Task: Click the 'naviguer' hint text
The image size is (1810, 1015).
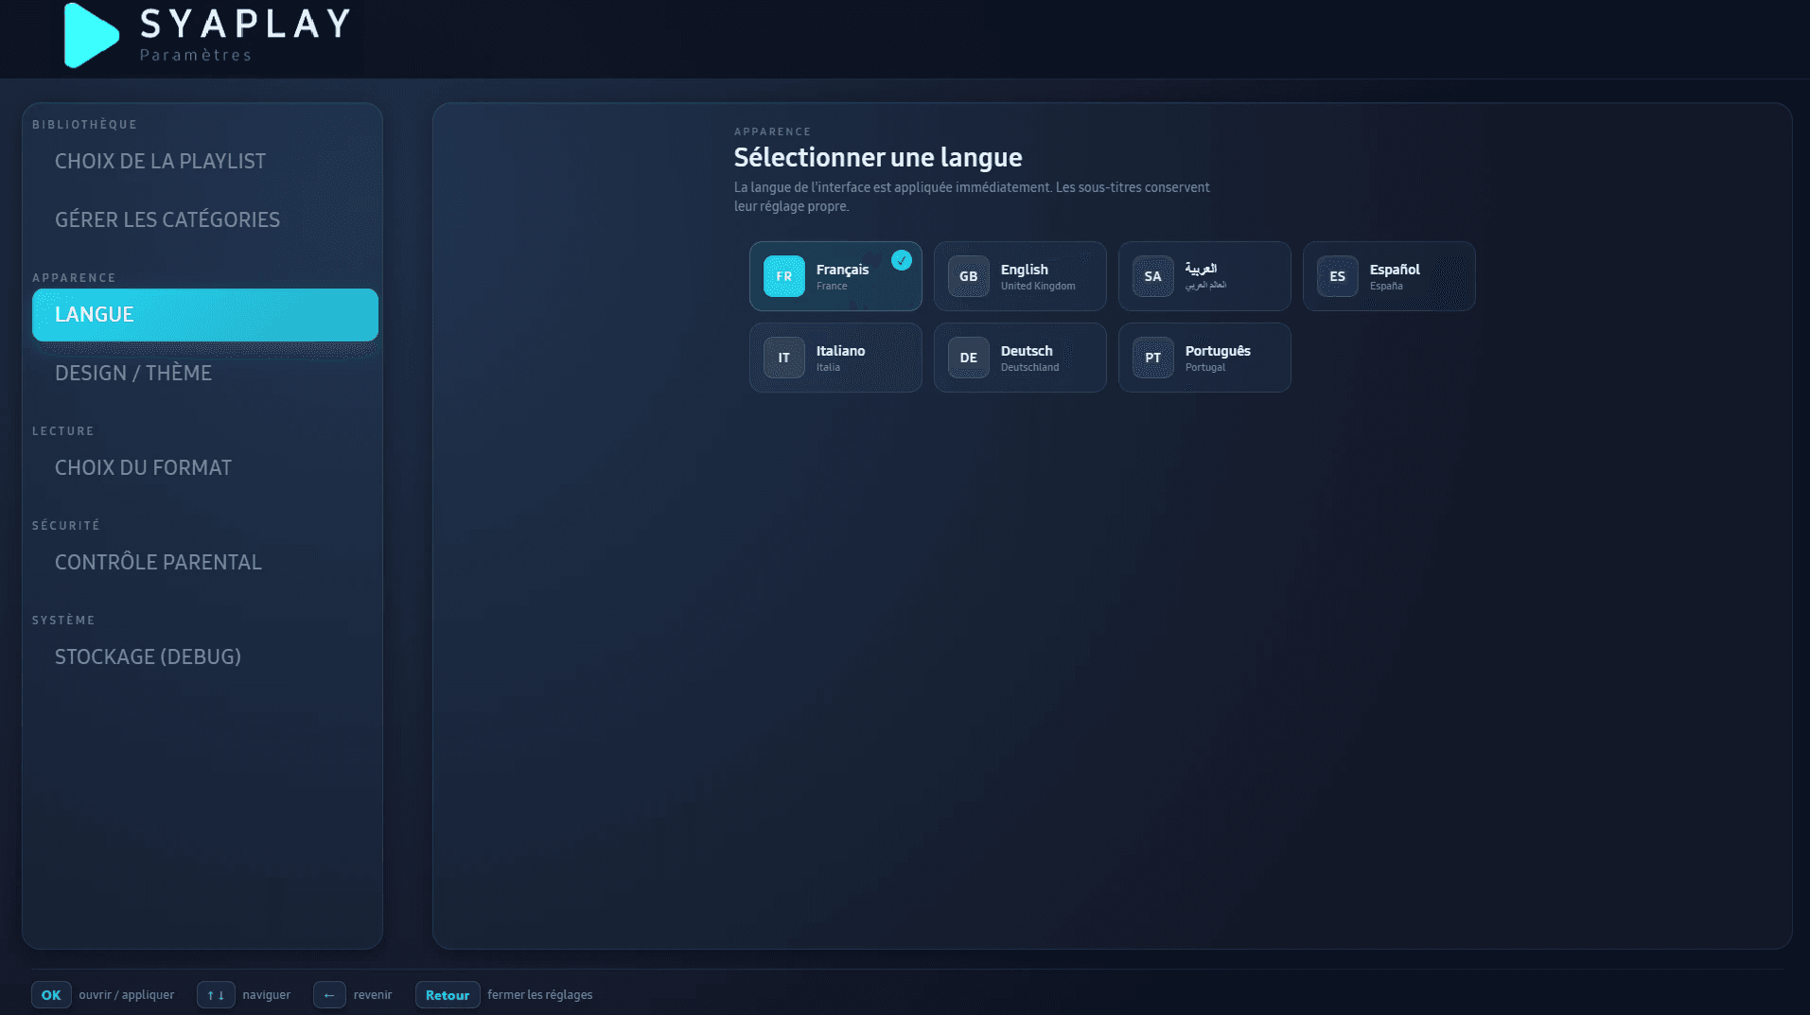Action: point(267,995)
